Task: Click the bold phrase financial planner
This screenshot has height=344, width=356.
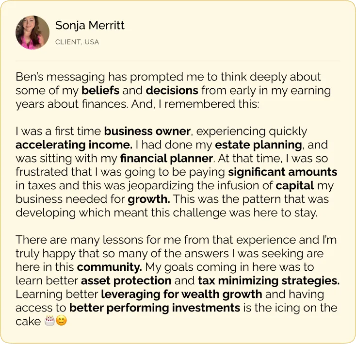Action: point(166,158)
